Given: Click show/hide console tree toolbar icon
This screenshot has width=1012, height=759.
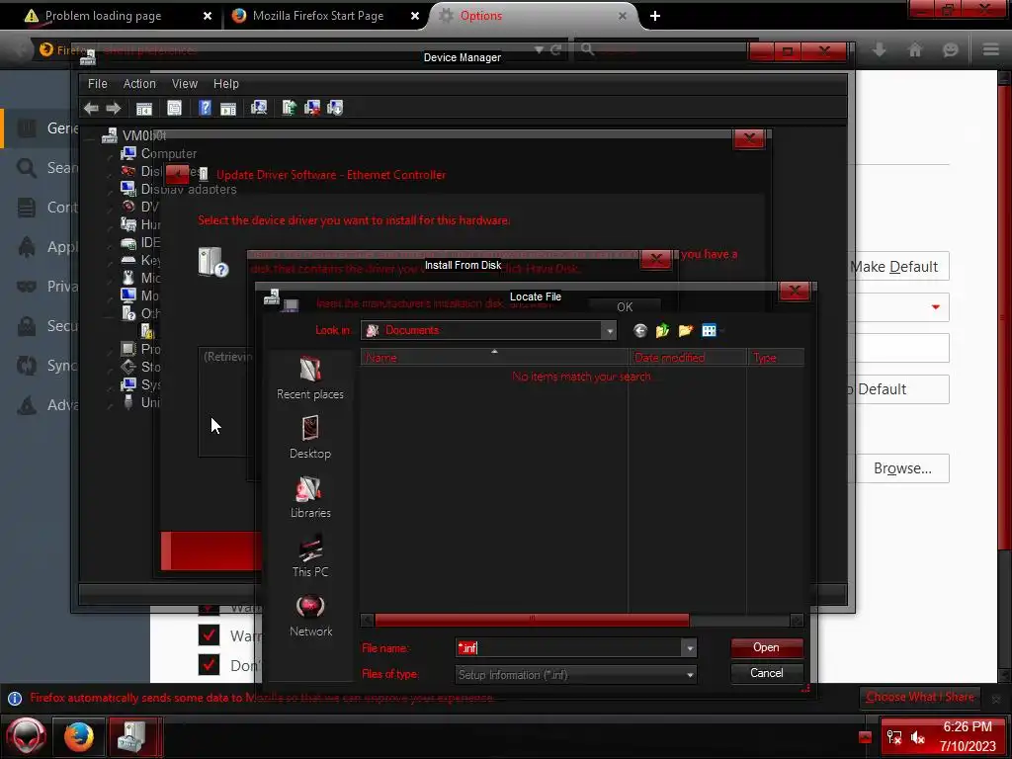Looking at the screenshot, I should 144,109.
